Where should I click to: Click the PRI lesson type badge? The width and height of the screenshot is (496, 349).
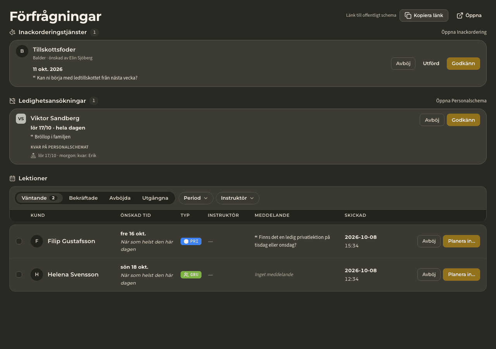191,241
